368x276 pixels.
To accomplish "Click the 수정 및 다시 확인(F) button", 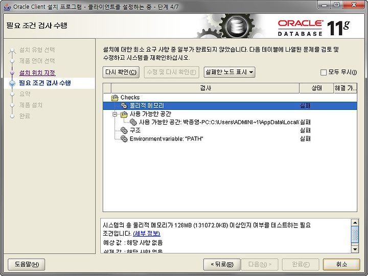I will point(171,72).
